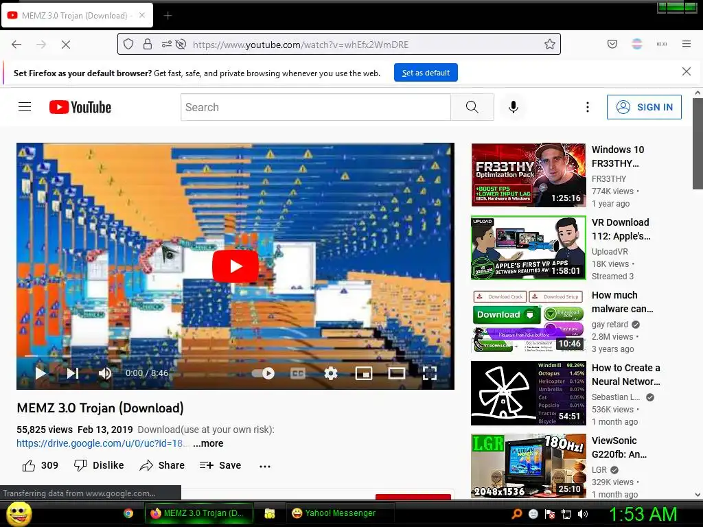This screenshot has height=527, width=703.
Task: Start voice search with the microphone icon
Action: coord(514,107)
